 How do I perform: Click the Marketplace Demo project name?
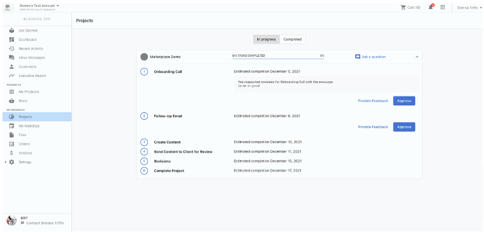[x=166, y=57]
